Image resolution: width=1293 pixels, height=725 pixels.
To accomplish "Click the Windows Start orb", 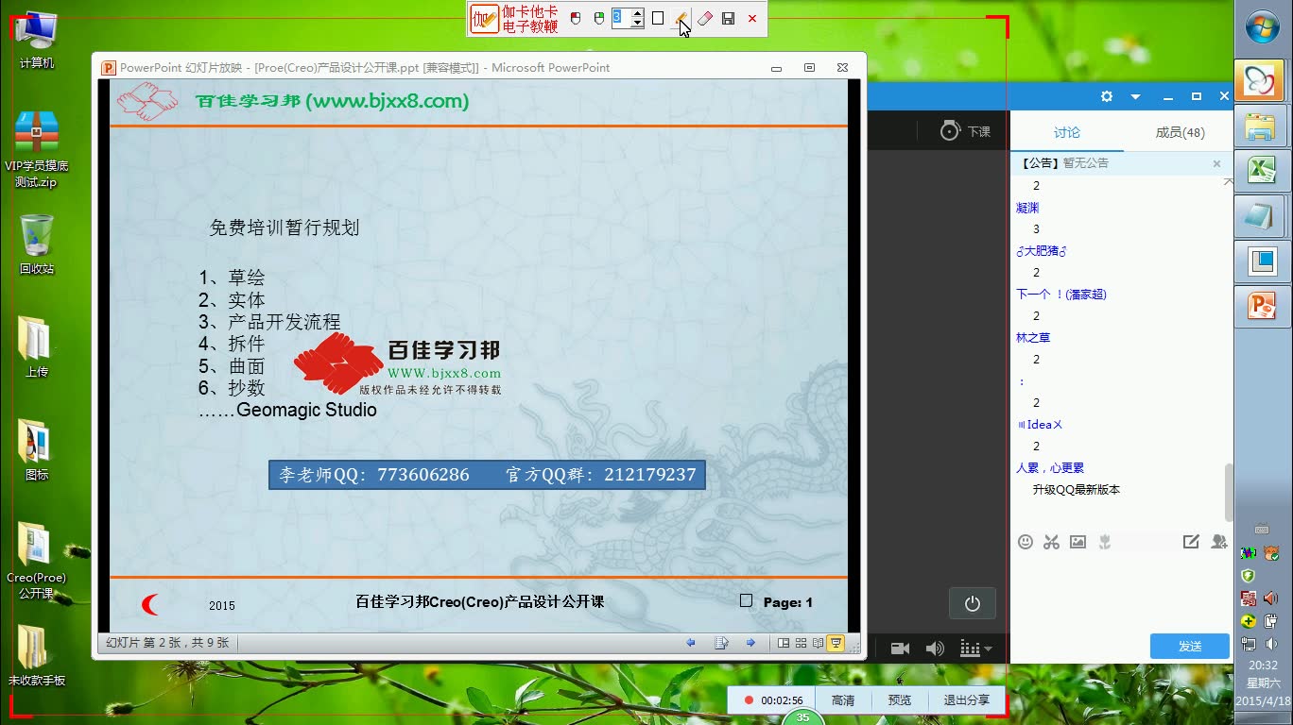I will (x=1263, y=26).
